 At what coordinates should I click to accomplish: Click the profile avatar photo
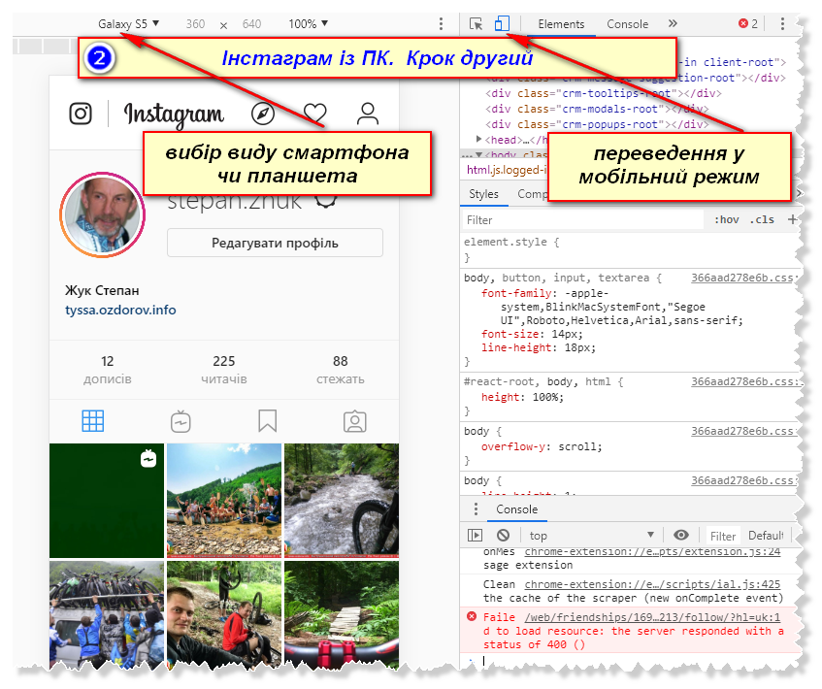coord(102,214)
